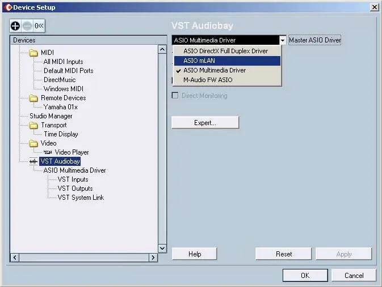Click the MIDI folder icon

33,53
